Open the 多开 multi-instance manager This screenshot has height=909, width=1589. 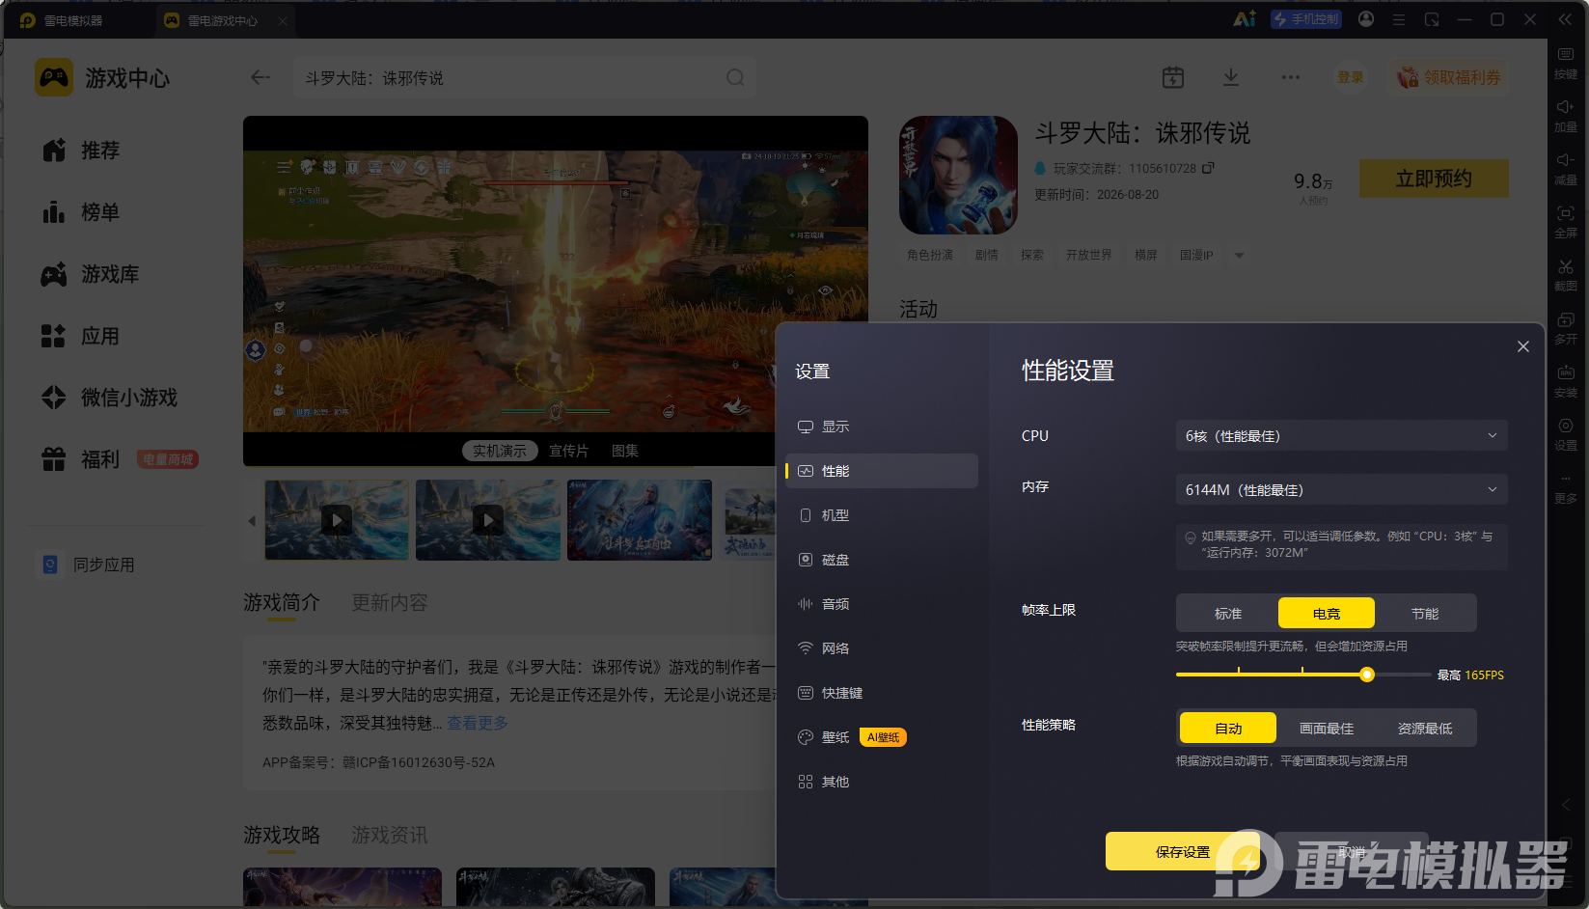click(1566, 329)
